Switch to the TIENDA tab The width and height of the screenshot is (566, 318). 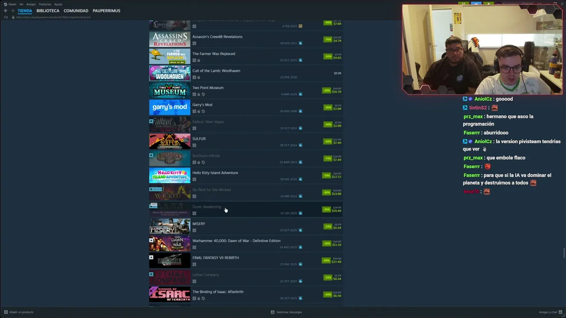[x=25, y=11]
